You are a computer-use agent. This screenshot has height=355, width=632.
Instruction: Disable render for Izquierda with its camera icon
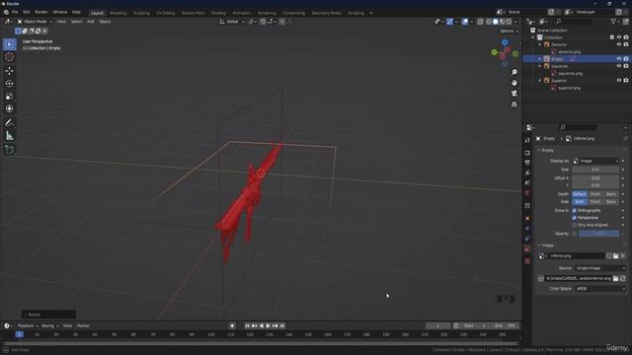click(626, 66)
